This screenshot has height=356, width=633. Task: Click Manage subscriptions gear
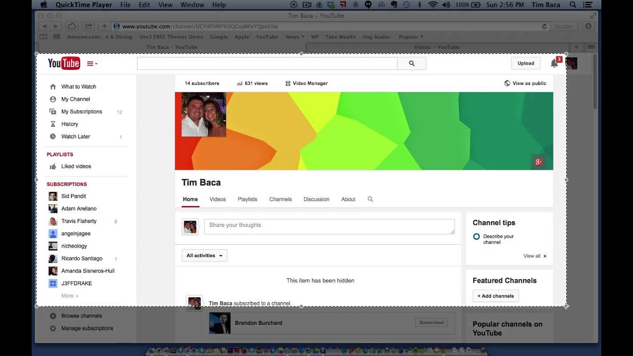pyautogui.click(x=53, y=328)
